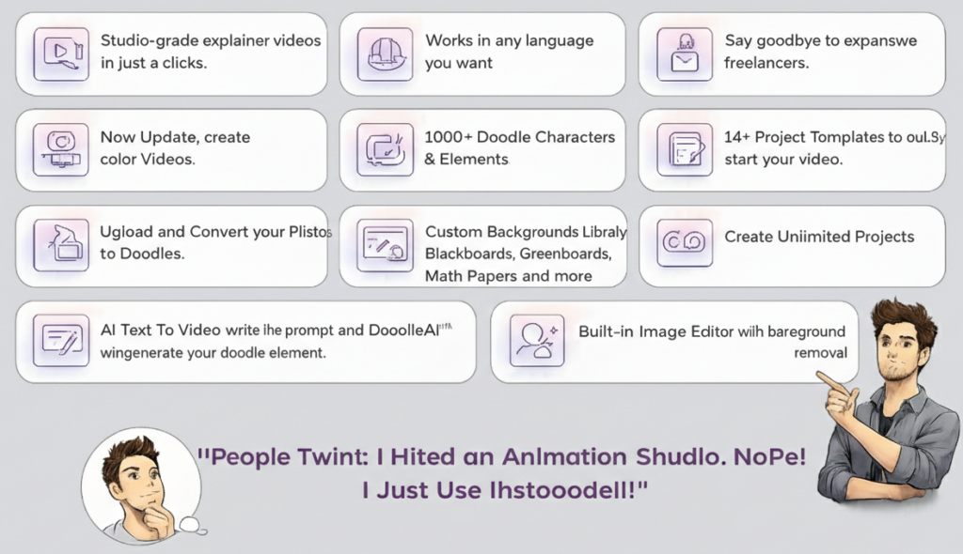Click the icon next to Works in any language
Screen dimensions: 963x554
pyautogui.click(x=385, y=54)
